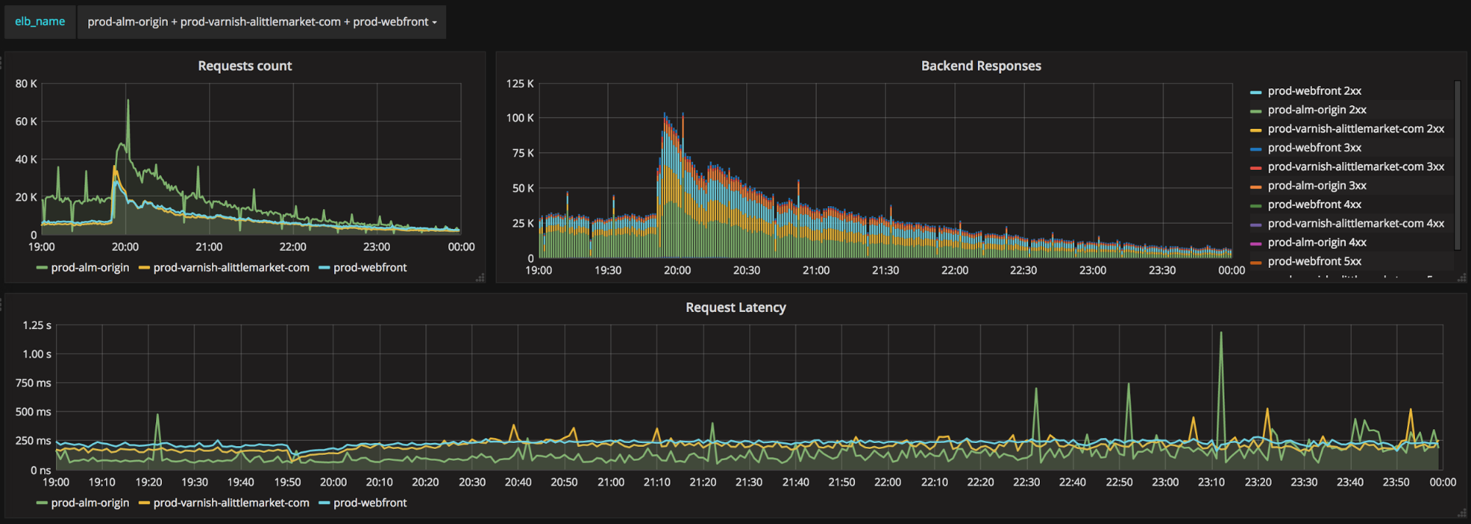Click resize handle of Requests count panel
The width and height of the screenshot is (1471, 524).
480,277
